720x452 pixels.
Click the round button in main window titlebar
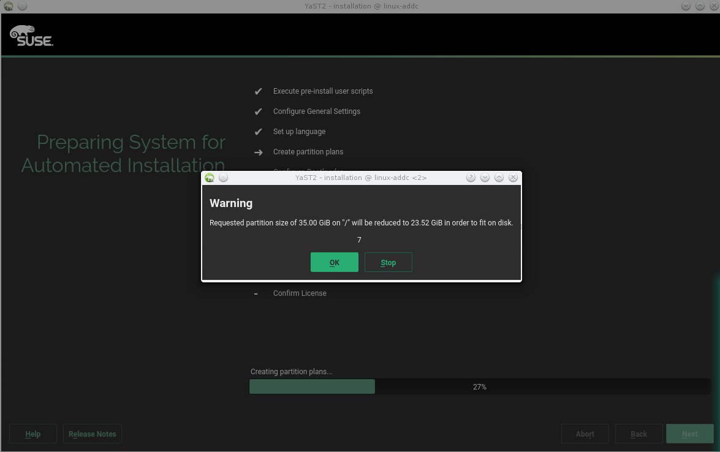pos(22,6)
